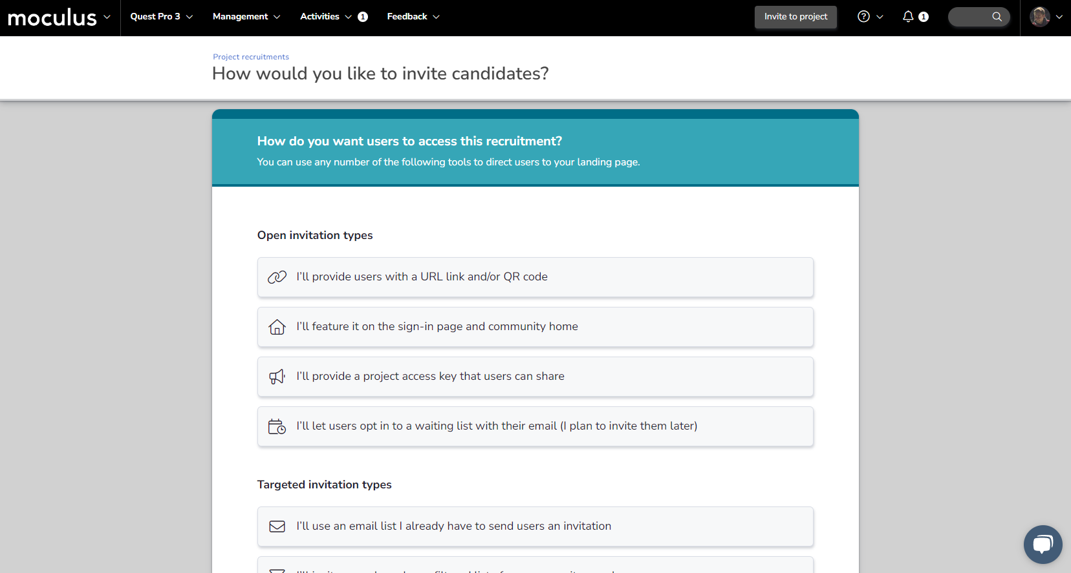This screenshot has height=573, width=1071.
Task: Click the search magnifier icon
Action: [997, 17]
